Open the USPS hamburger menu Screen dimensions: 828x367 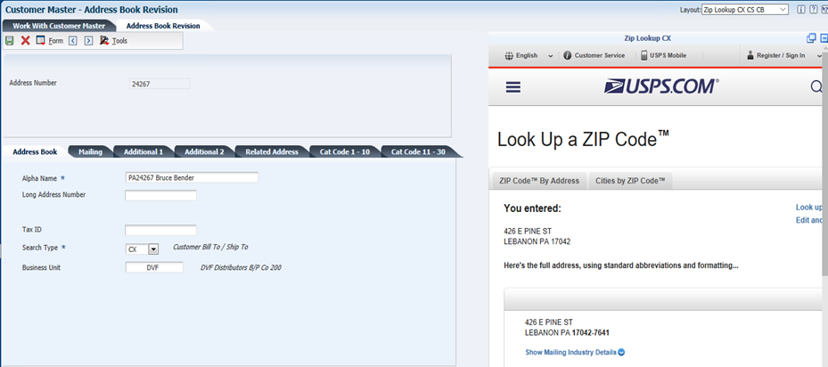(x=513, y=87)
